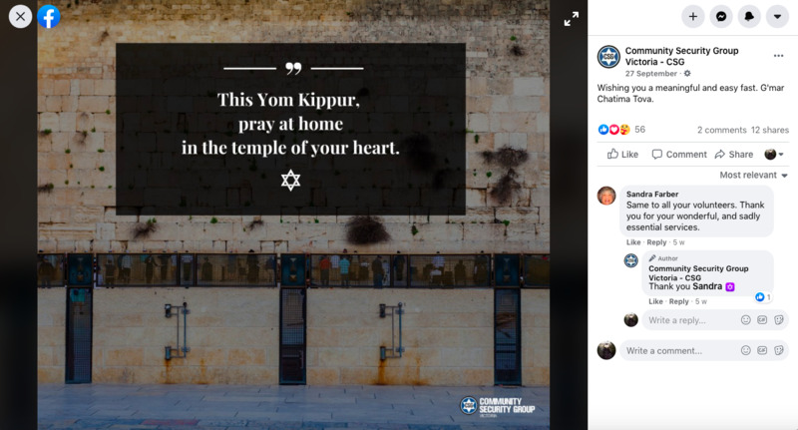Open the reaction count of 56
The image size is (798, 430).
639,130
